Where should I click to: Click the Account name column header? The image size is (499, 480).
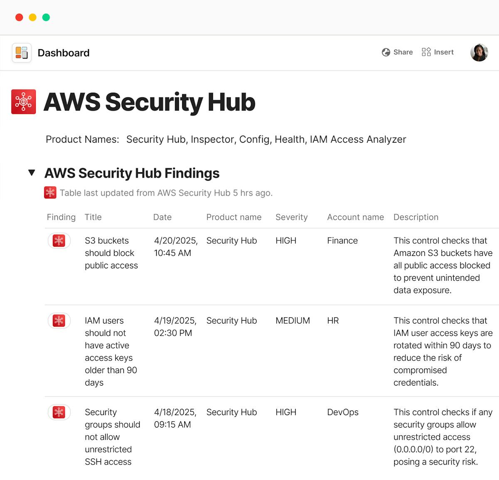(356, 217)
